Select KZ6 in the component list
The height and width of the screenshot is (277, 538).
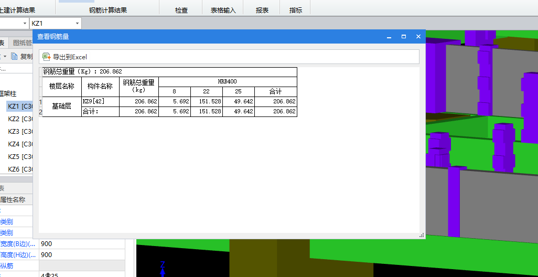coord(20,169)
